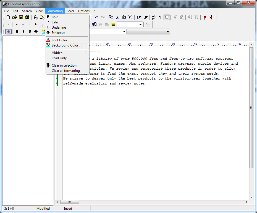Click the macro pause button

[x=29, y=24]
